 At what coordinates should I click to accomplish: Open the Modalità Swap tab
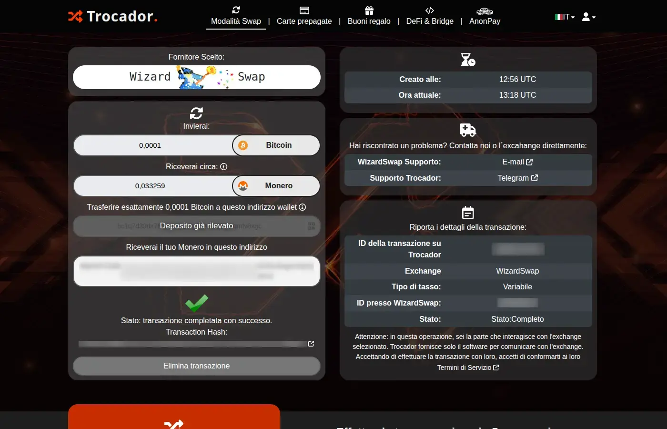236,21
